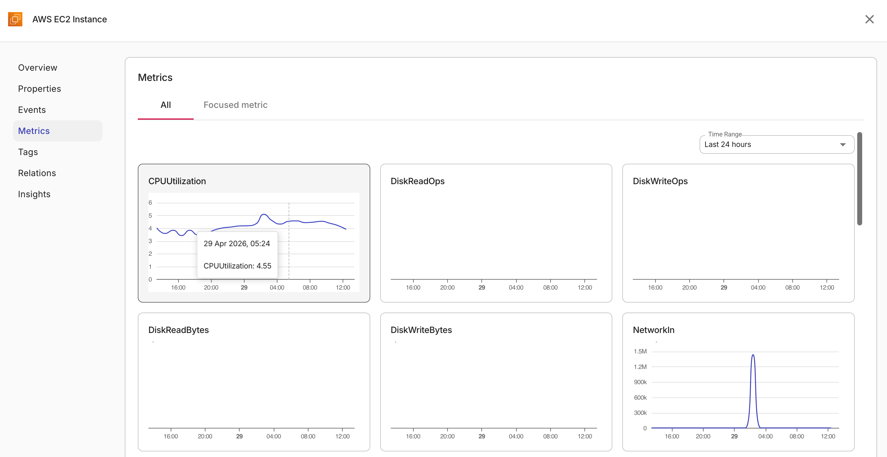Click the '1.5M' axis label on NetworkIn

pos(640,352)
